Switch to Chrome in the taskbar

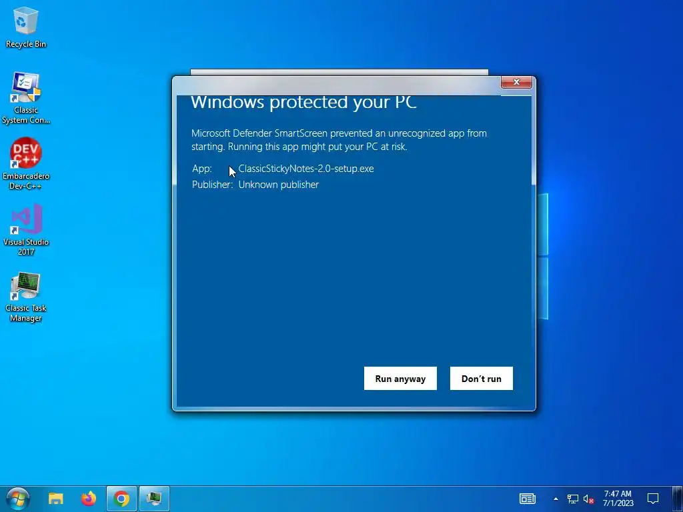click(x=121, y=499)
